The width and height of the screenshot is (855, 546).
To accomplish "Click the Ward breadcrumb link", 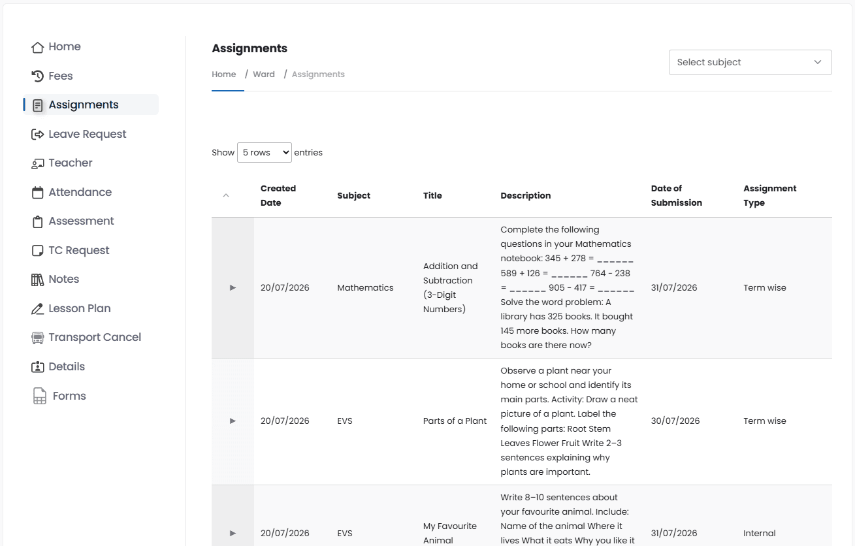I will pyautogui.click(x=264, y=74).
